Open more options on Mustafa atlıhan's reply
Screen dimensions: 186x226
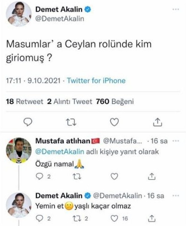pos(175,141)
